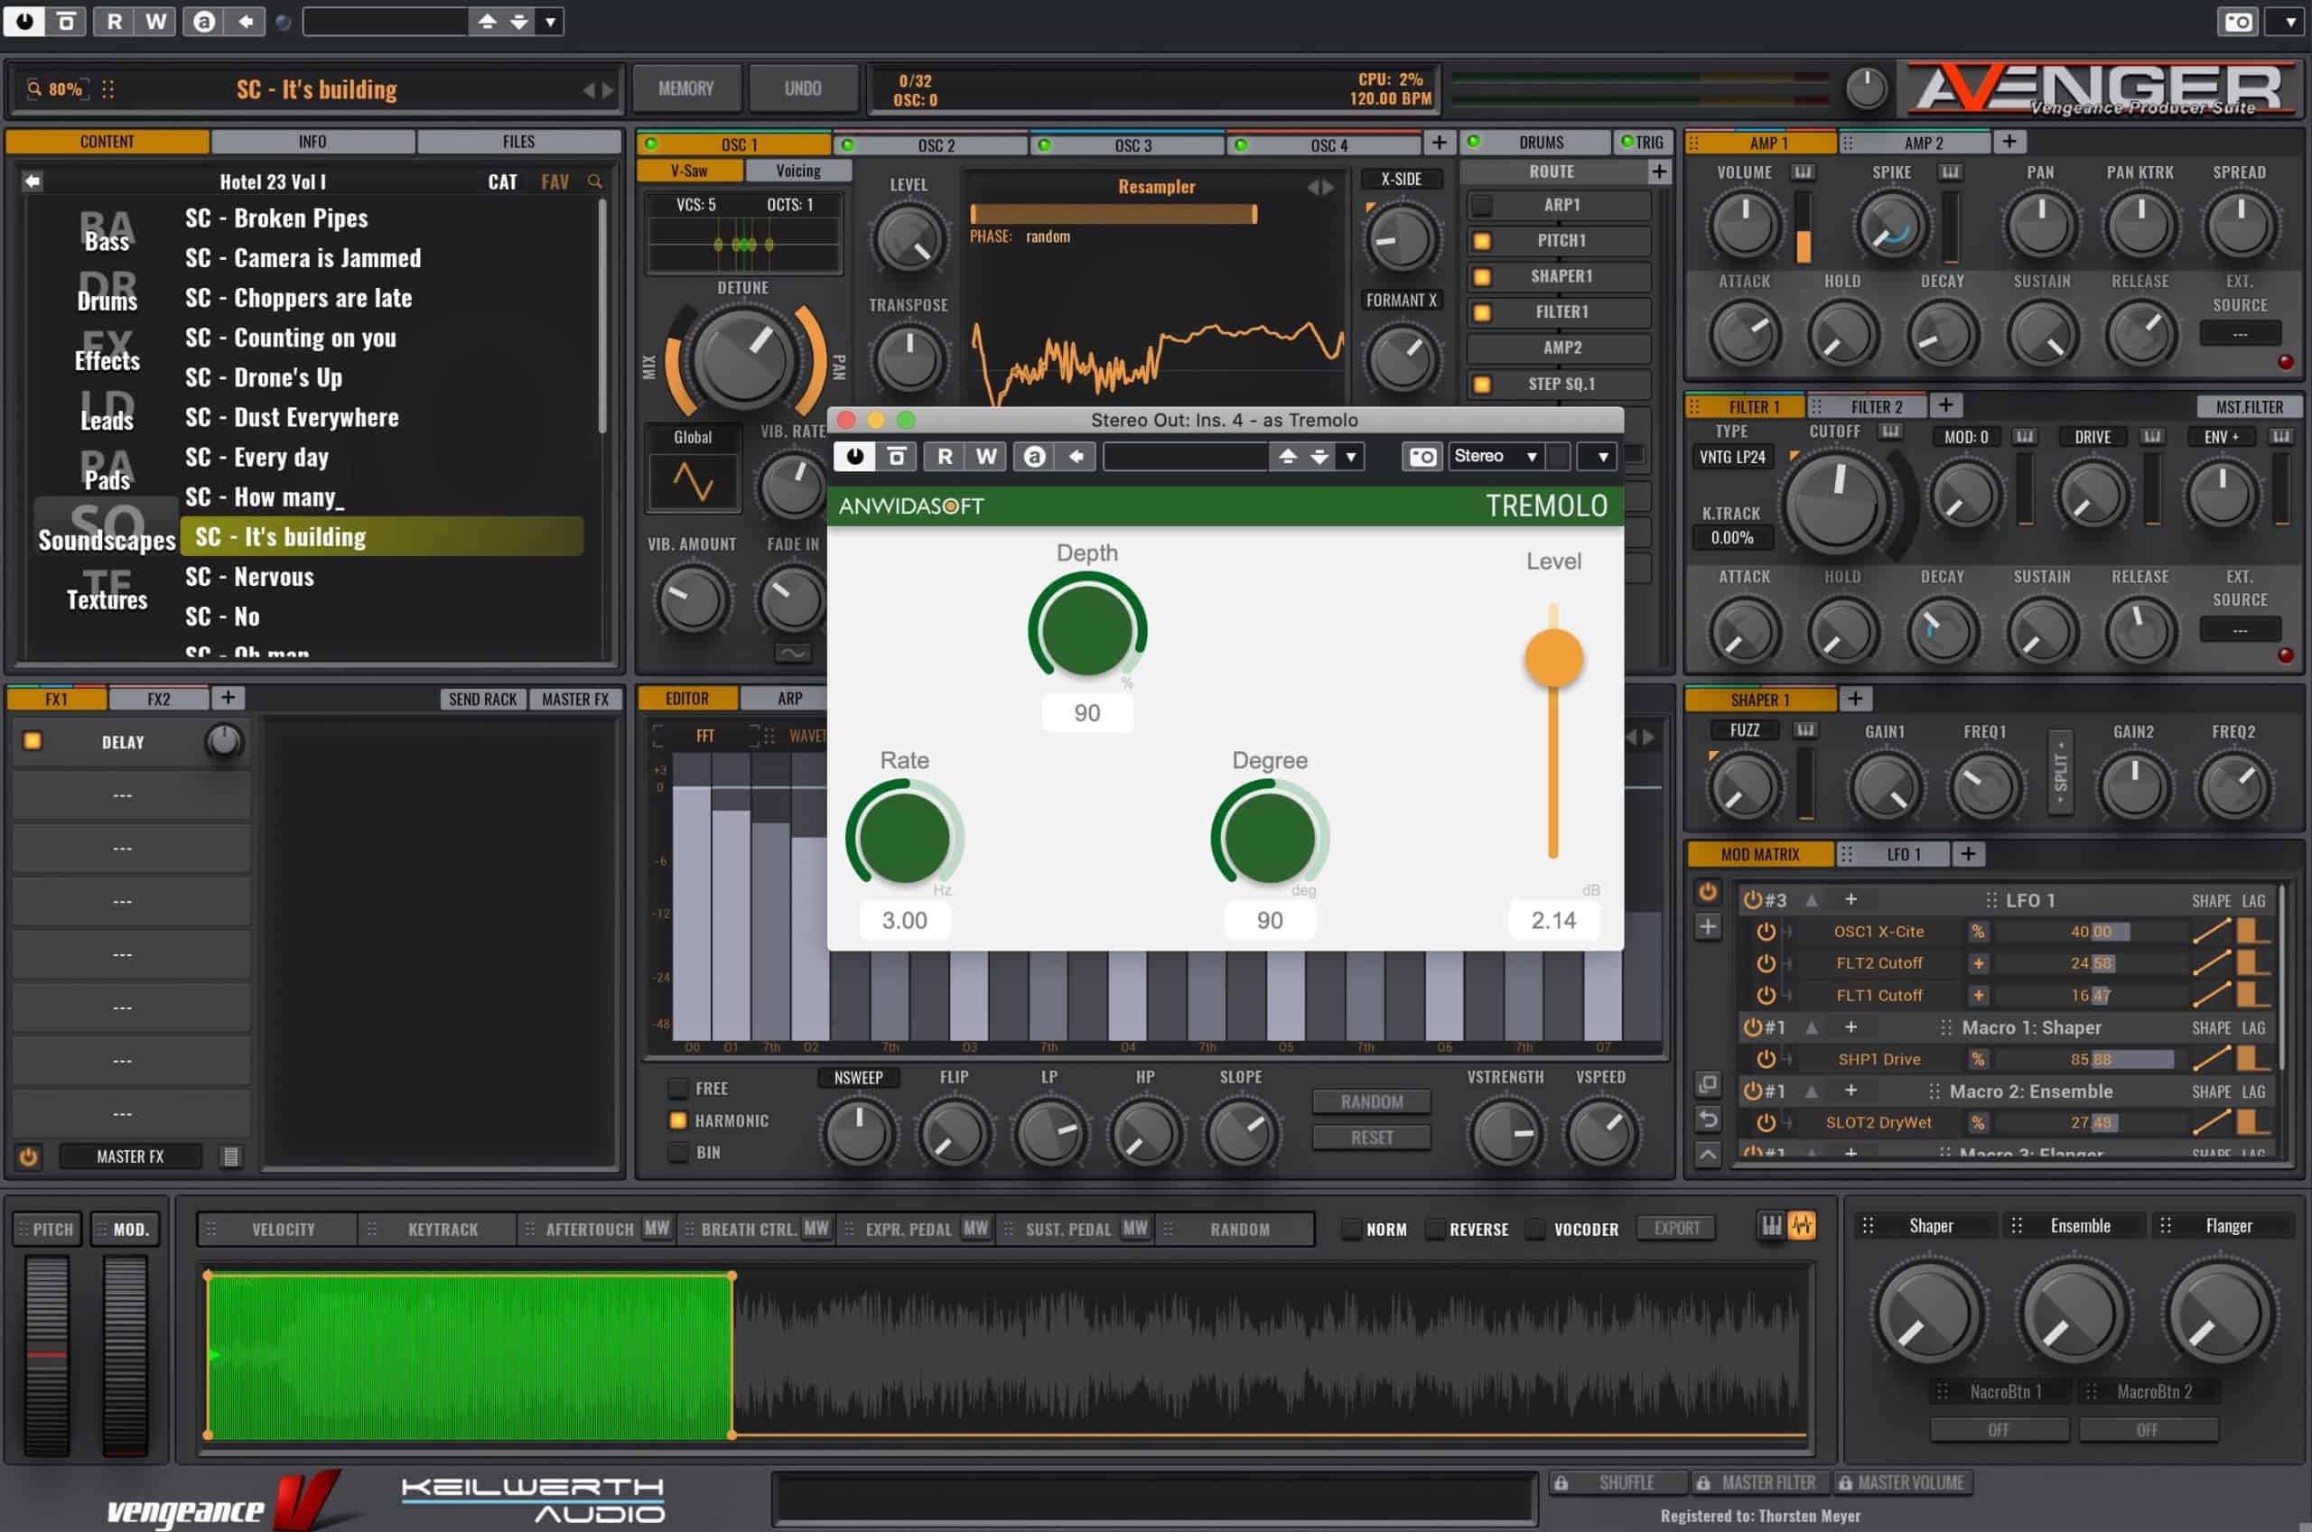
Task: Toggle the HARMONIC mode checkbox
Action: (x=677, y=1119)
